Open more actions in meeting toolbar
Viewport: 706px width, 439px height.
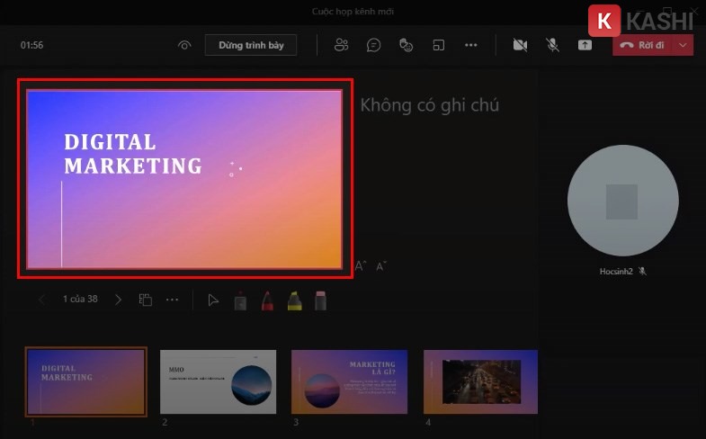(471, 45)
